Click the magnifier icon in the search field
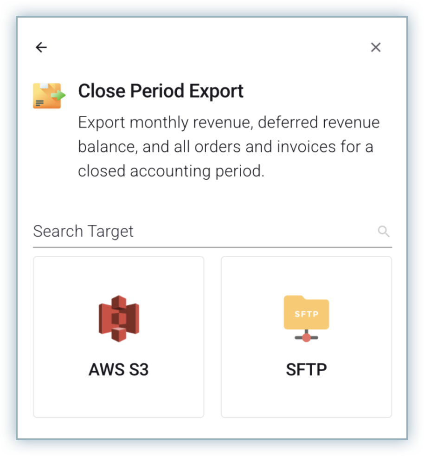 [384, 231]
